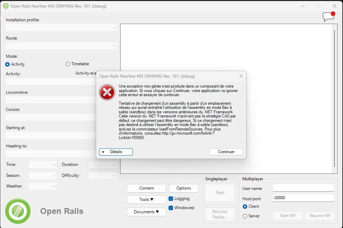Click the description panel vertical scrollbar
Screen dimensions: 343x228
pyautogui.click(x=334, y=99)
